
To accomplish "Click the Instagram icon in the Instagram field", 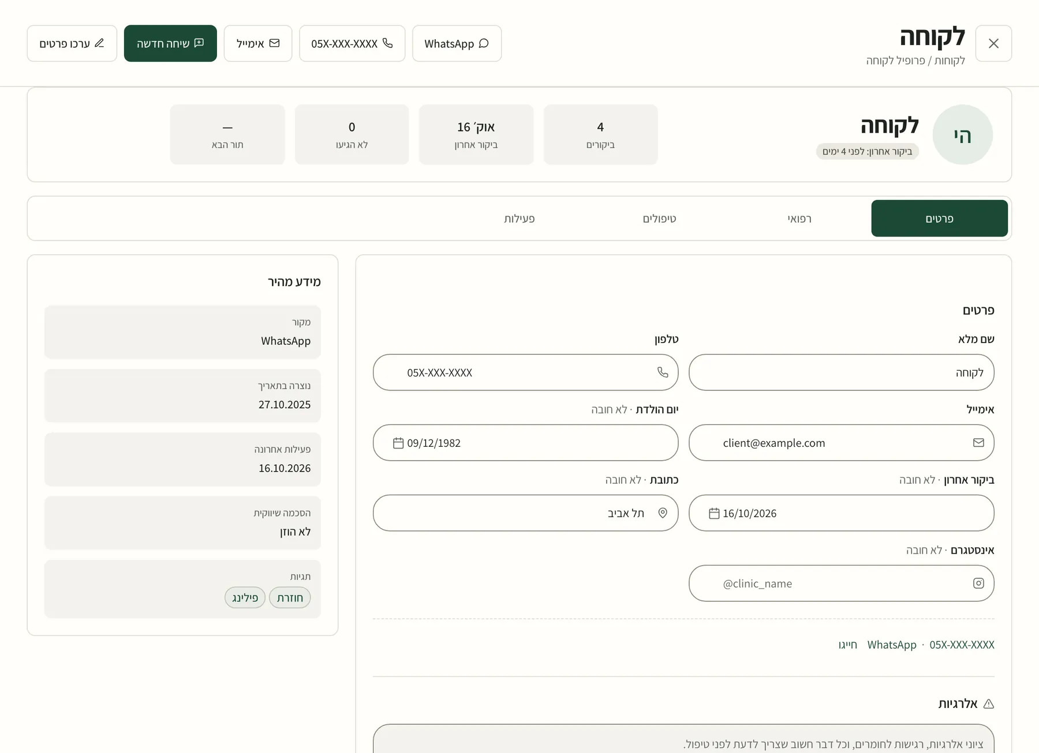I will (x=978, y=583).
